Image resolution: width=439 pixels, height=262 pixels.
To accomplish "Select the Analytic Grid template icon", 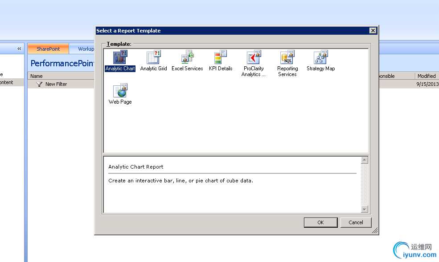I will pyautogui.click(x=153, y=57).
